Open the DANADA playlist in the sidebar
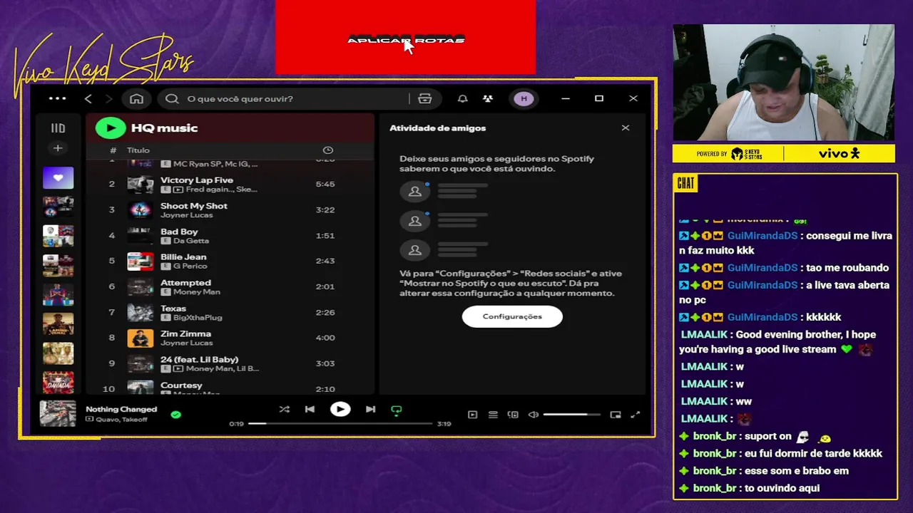Image resolution: width=913 pixels, height=513 pixels. 58,383
